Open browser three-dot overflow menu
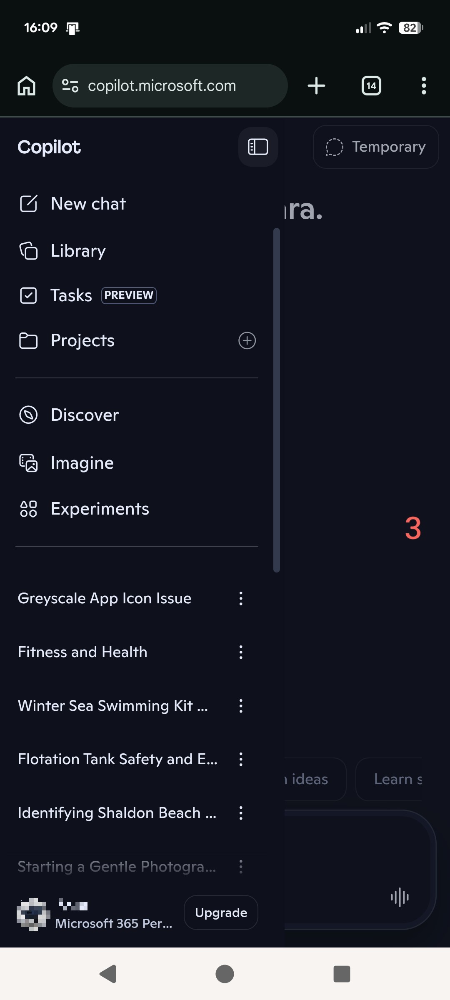The width and height of the screenshot is (450, 1000). (x=424, y=86)
